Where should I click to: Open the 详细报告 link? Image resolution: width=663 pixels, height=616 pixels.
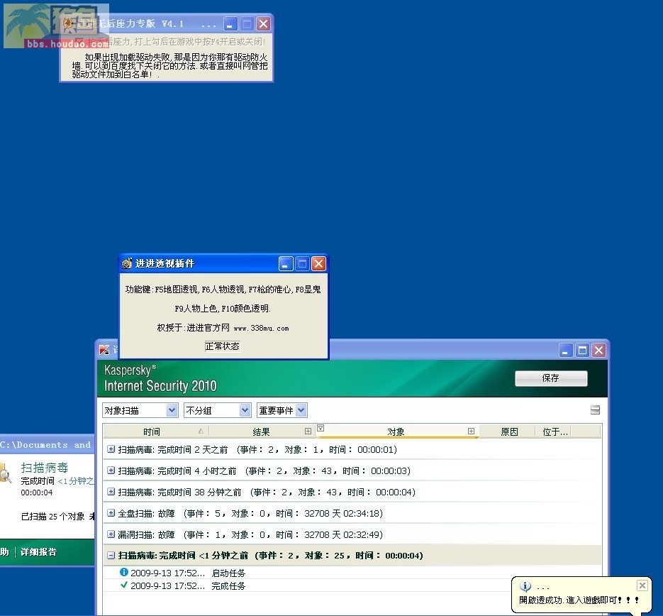coord(38,551)
